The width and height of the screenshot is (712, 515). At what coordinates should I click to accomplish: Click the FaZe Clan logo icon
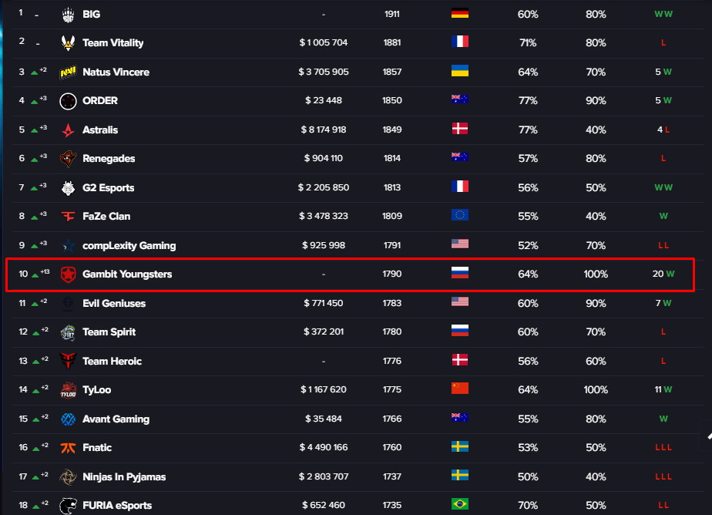69,217
